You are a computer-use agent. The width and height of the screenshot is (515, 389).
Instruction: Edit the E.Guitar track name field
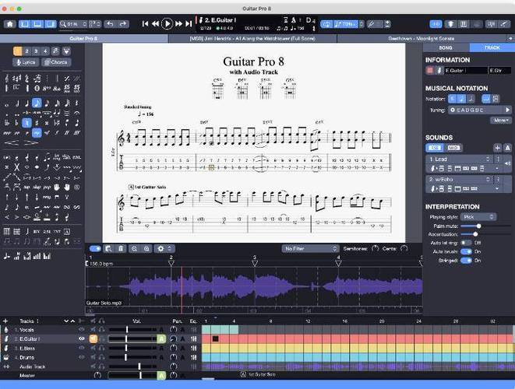click(466, 71)
